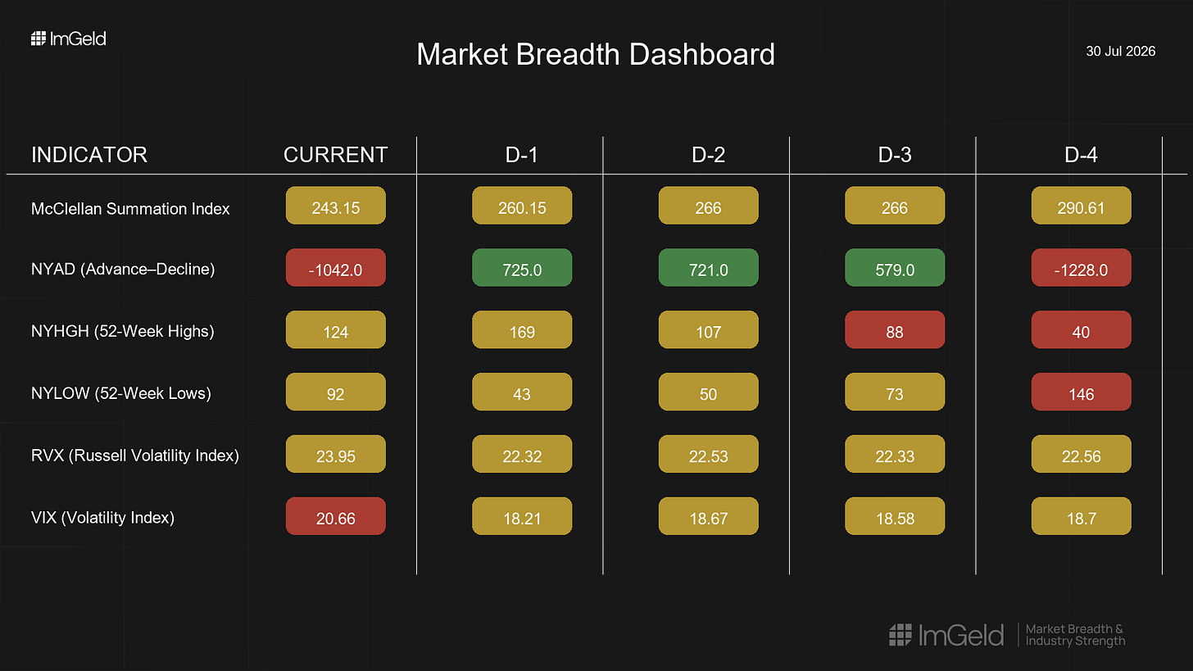The width and height of the screenshot is (1193, 671).
Task: Select the D-4 column header
Action: tap(1082, 155)
